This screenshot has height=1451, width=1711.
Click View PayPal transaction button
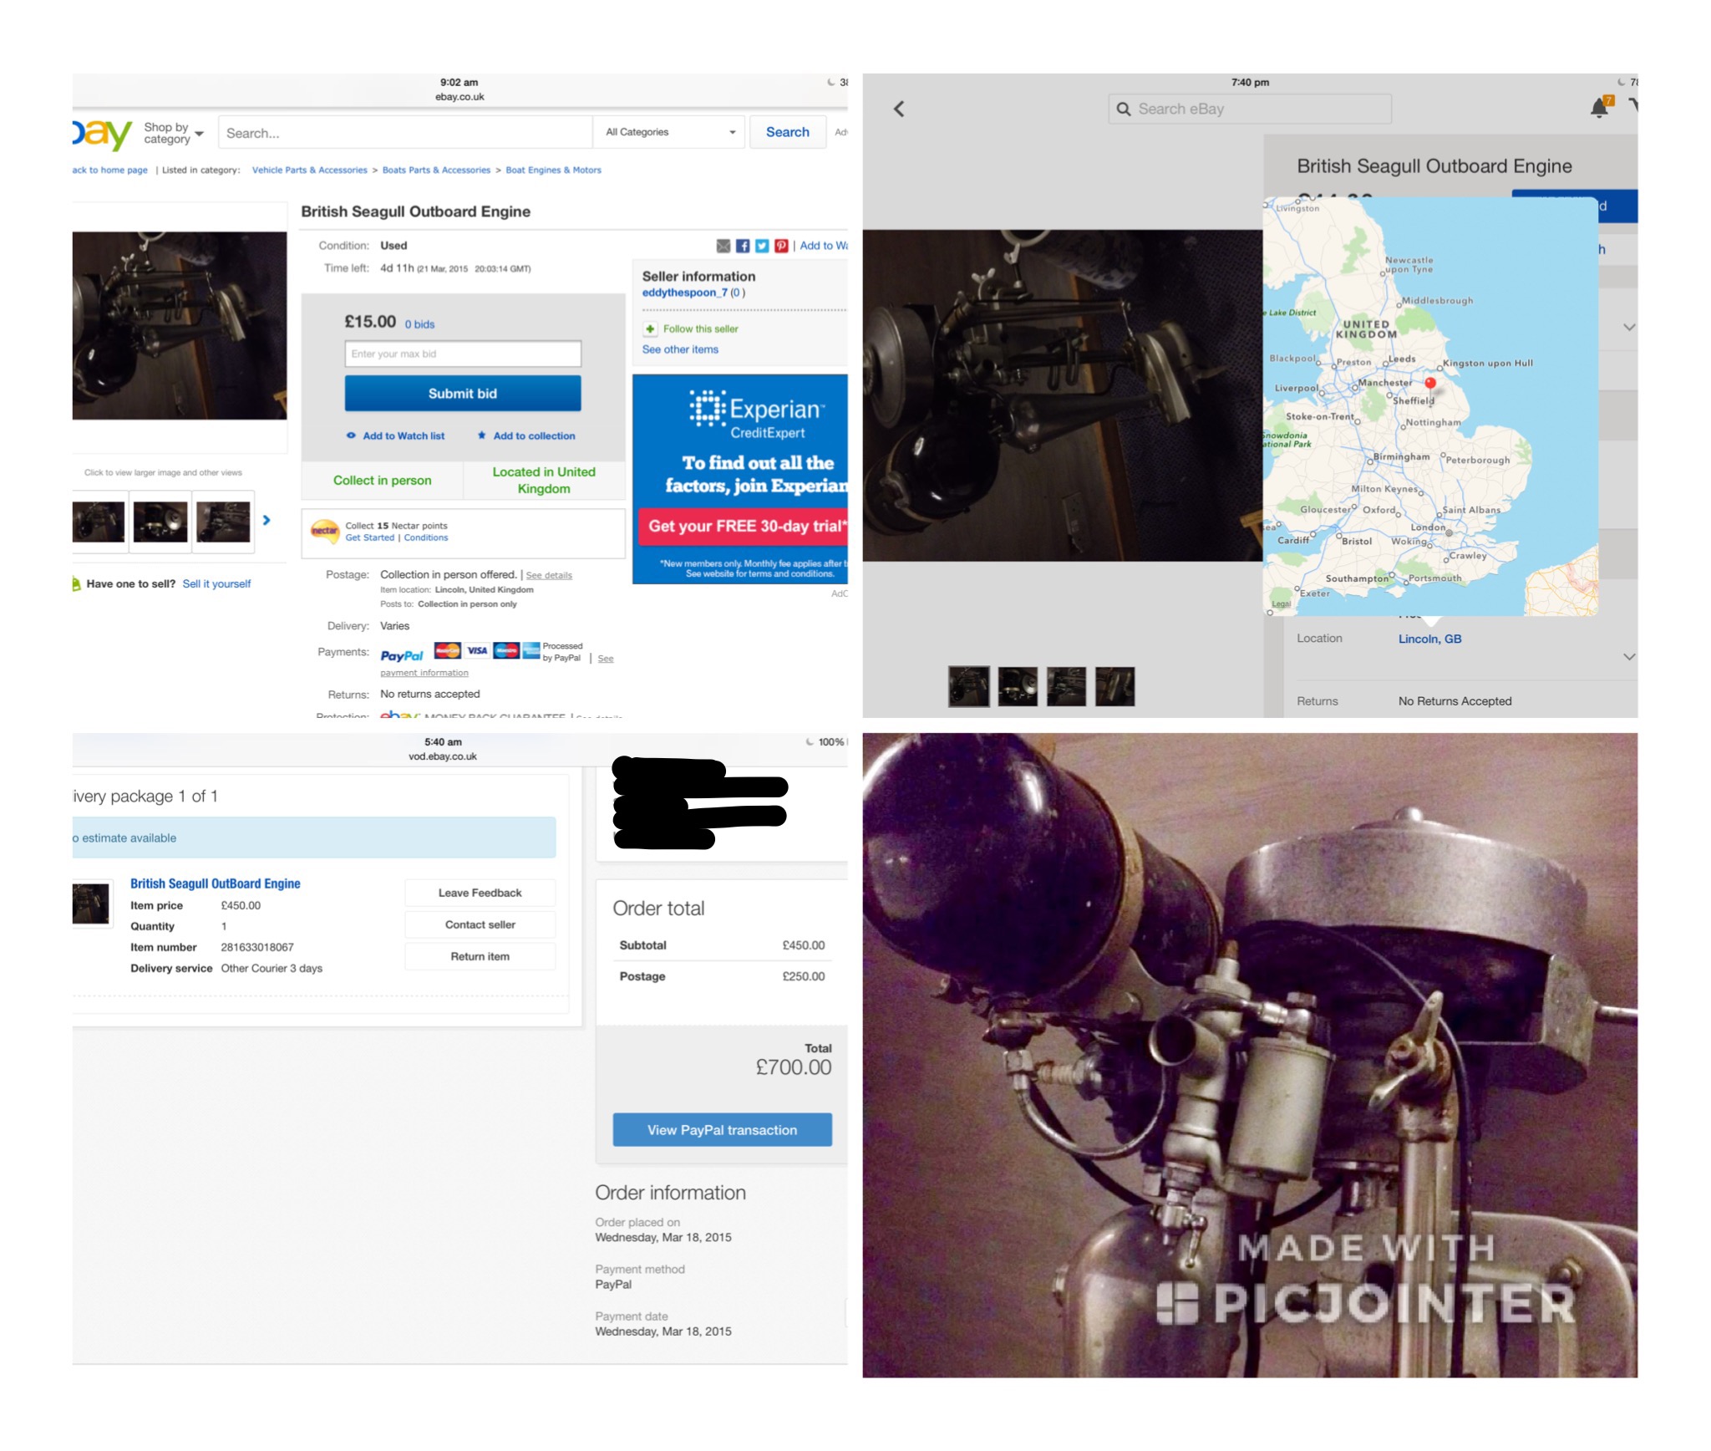(722, 1130)
